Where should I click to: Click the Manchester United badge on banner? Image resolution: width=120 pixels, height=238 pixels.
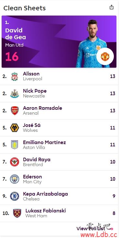[x=105, y=56]
